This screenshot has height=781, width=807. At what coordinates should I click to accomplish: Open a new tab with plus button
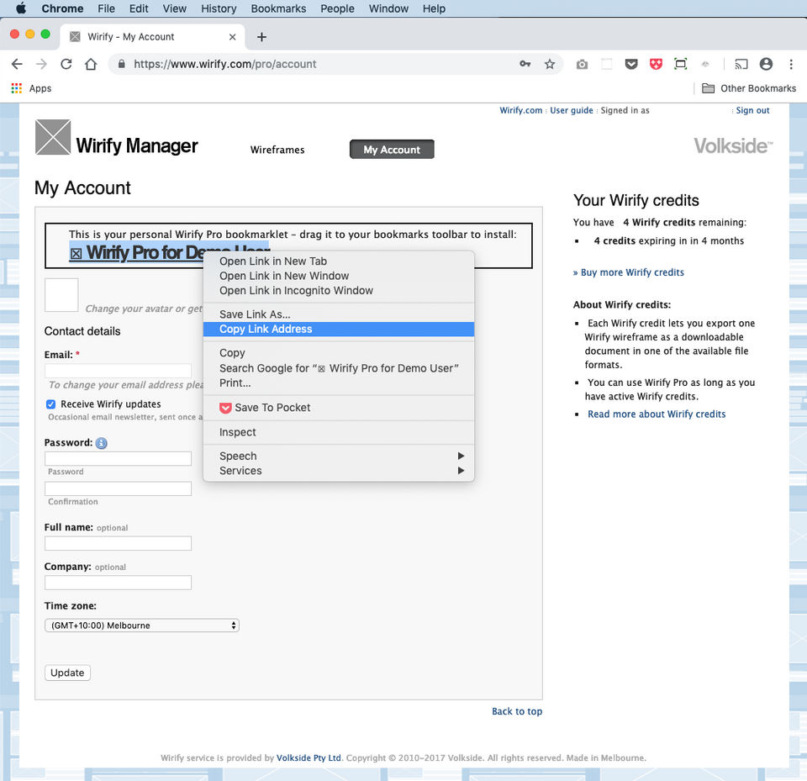pyautogui.click(x=261, y=37)
